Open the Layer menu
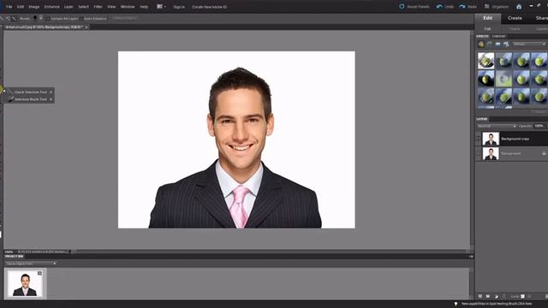This screenshot has width=548, height=308. pos(68,7)
